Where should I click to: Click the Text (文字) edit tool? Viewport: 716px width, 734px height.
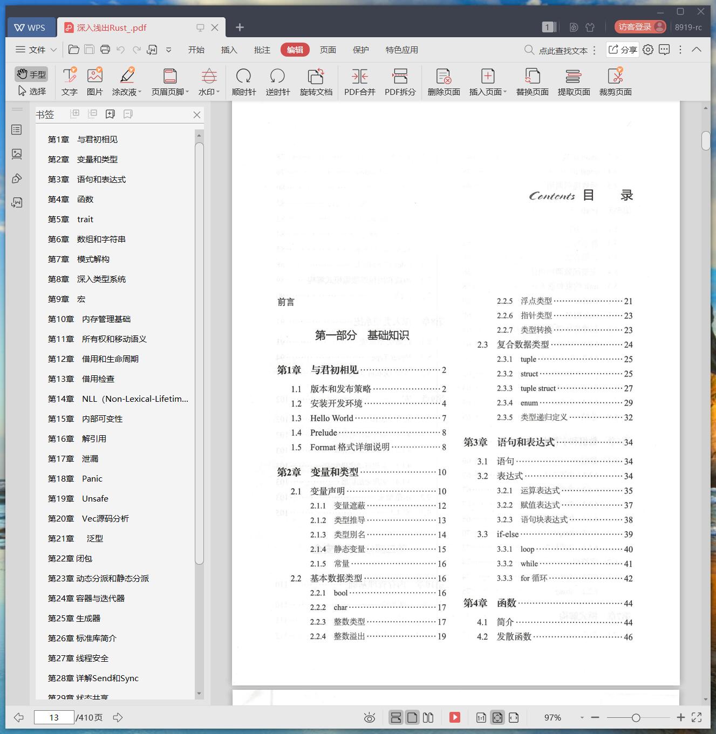tap(69, 82)
